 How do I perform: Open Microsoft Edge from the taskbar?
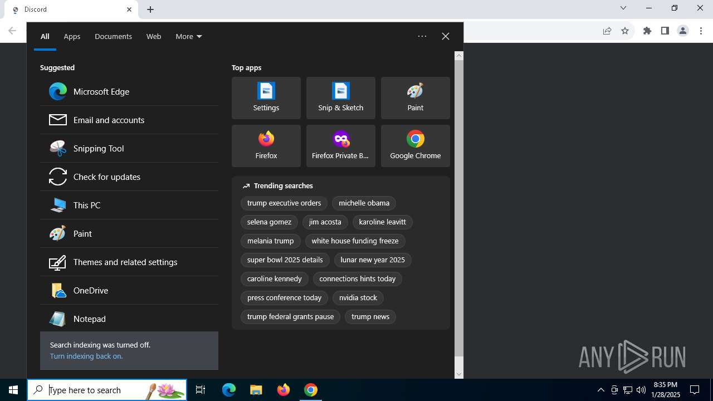pyautogui.click(x=229, y=390)
